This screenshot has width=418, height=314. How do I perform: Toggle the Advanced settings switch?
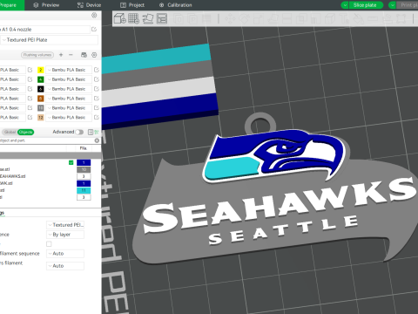point(79,132)
